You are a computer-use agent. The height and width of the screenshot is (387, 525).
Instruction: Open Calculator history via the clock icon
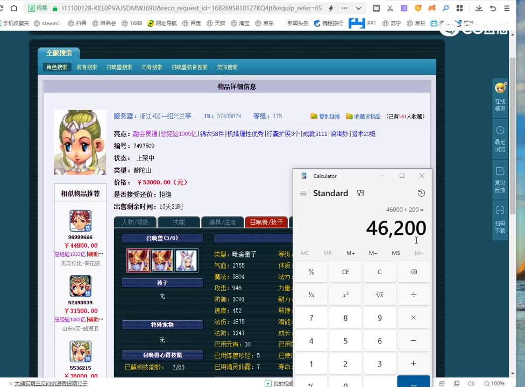[421, 193]
